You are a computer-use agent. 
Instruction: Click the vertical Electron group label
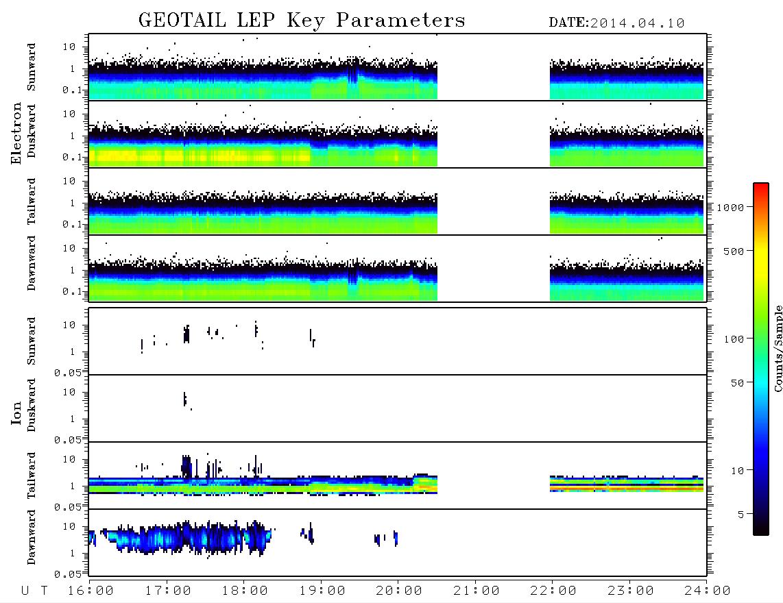[x=16, y=134]
